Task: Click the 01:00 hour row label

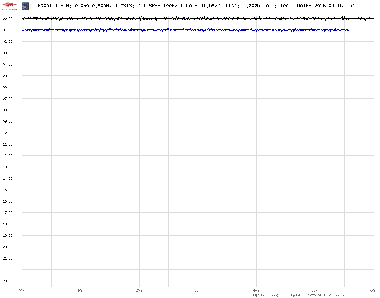Action: coord(8,30)
